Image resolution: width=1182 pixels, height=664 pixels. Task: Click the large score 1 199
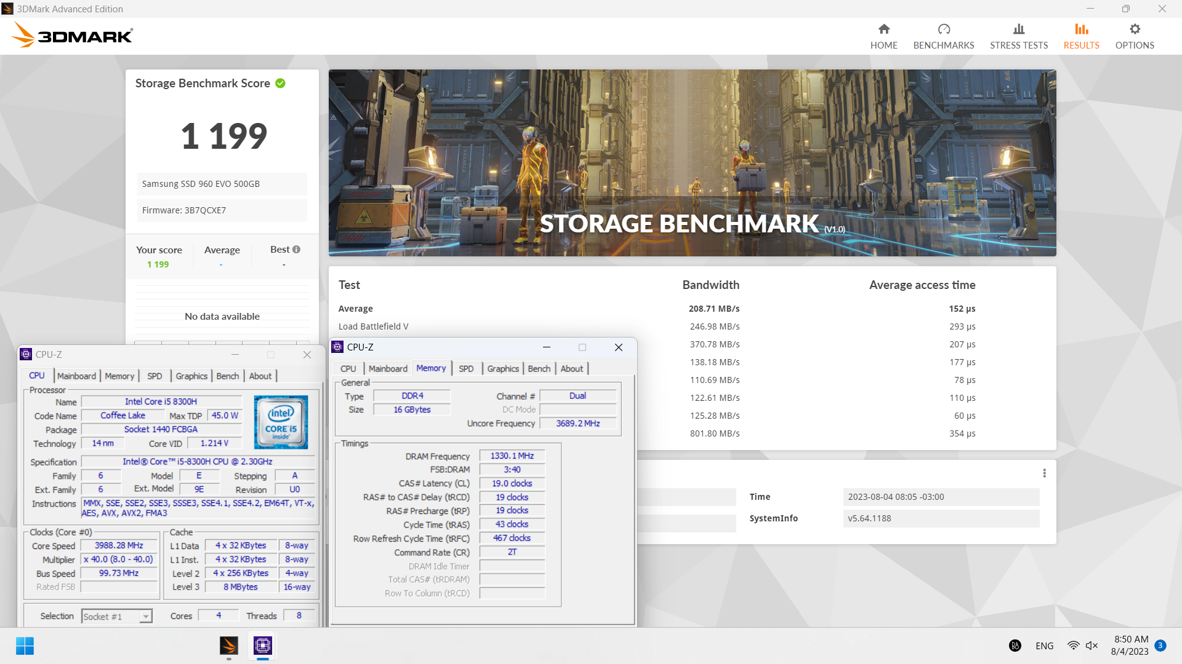(224, 136)
